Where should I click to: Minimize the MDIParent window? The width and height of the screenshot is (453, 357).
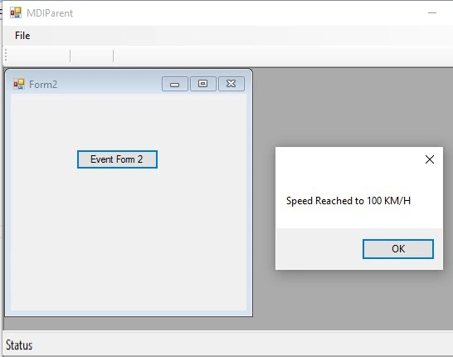432,12
